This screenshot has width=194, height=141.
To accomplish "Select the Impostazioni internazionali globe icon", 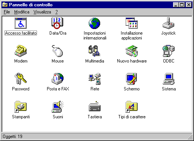I will [x=95, y=23].
